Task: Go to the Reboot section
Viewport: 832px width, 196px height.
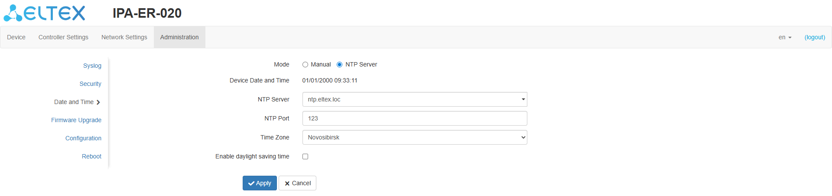Action: point(91,156)
